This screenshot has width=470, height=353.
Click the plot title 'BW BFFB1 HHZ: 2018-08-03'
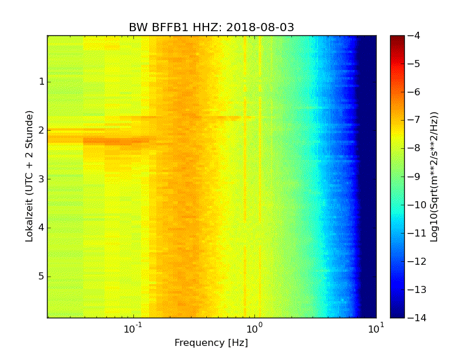pyautogui.click(x=211, y=27)
